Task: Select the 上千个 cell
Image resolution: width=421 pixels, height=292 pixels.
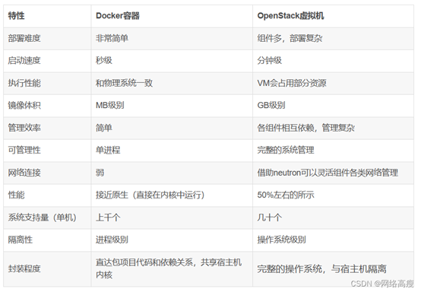Action: pyautogui.click(x=172, y=217)
